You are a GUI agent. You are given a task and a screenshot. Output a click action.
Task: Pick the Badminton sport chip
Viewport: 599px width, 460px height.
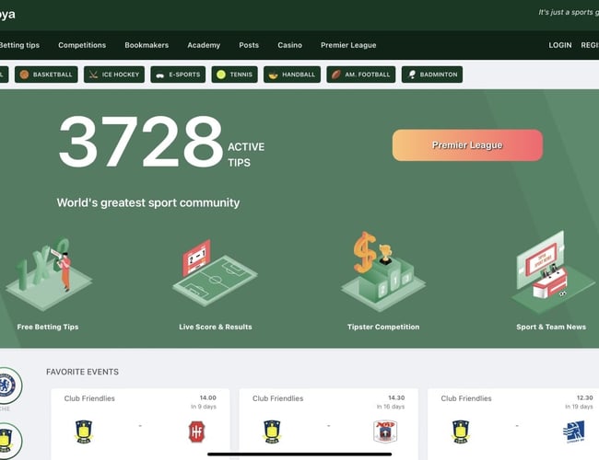click(x=432, y=75)
